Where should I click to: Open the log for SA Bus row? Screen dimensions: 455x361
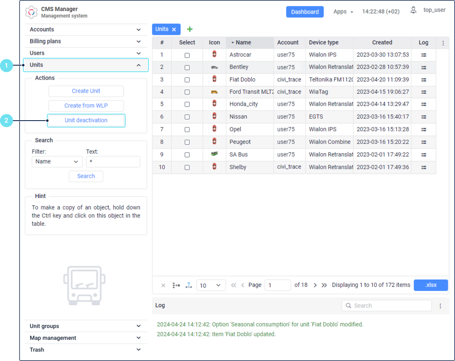point(424,155)
